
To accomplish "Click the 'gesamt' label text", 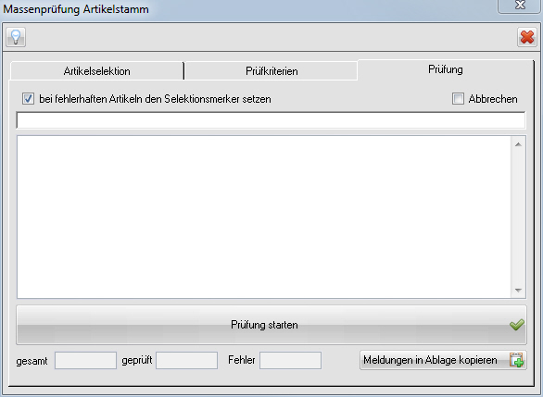I will 32,361.
